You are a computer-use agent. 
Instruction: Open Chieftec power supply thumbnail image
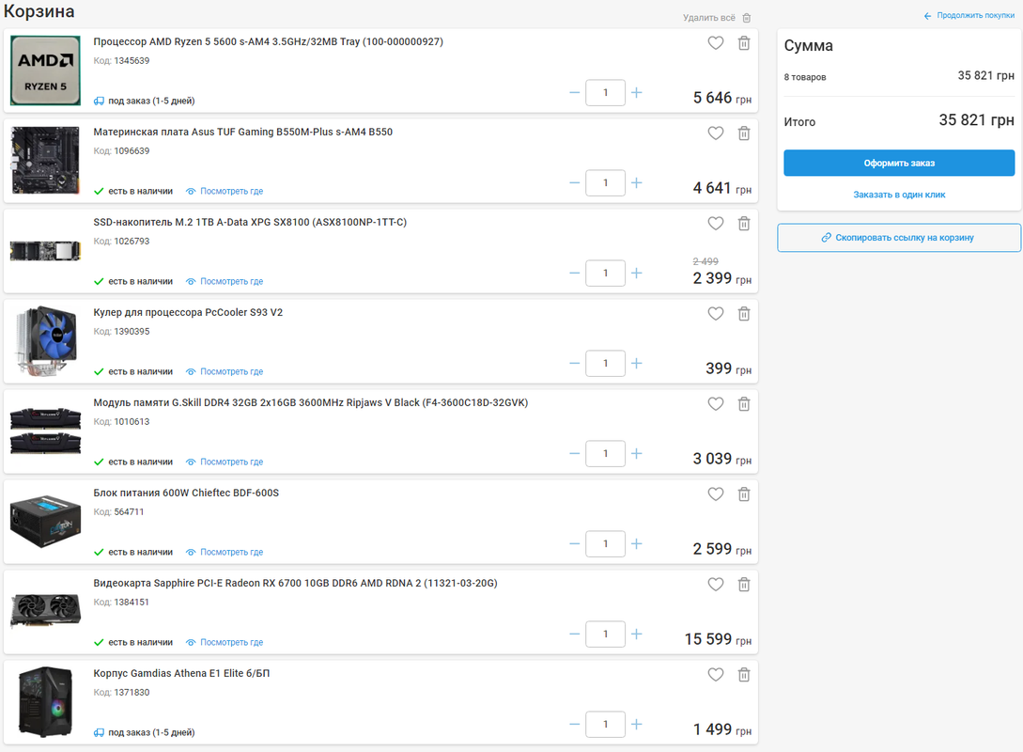46,521
